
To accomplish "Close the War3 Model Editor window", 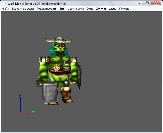I will coord(155,3).
